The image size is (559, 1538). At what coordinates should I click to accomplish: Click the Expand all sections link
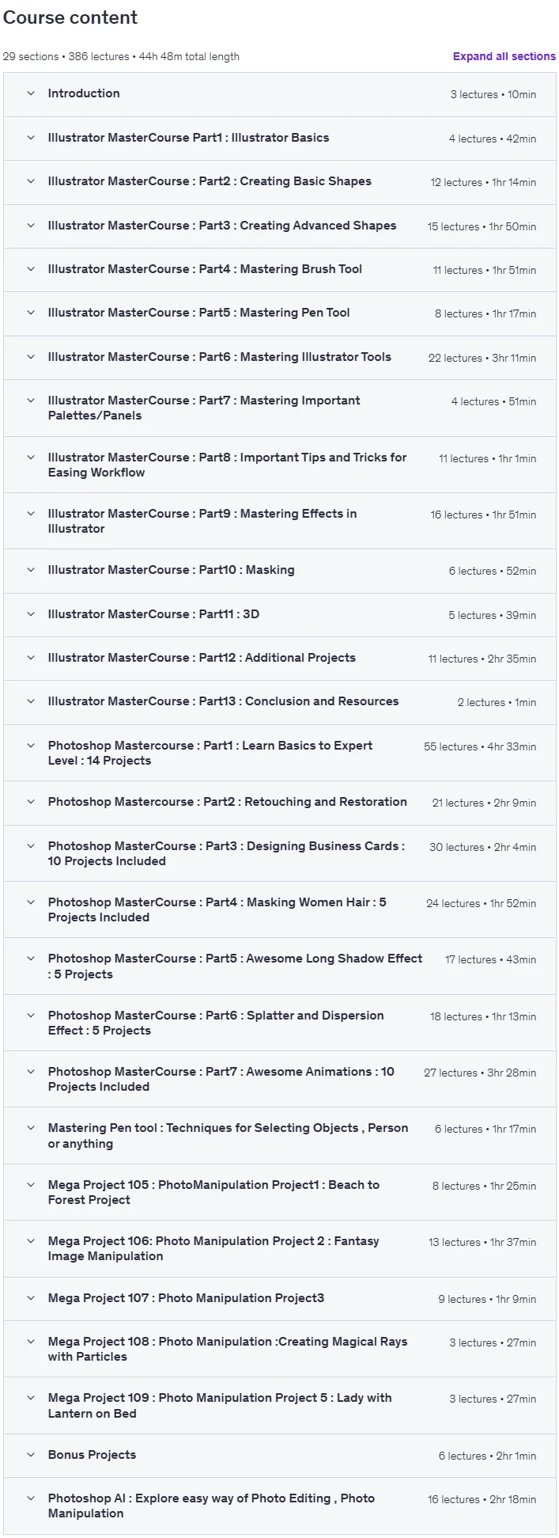[504, 56]
